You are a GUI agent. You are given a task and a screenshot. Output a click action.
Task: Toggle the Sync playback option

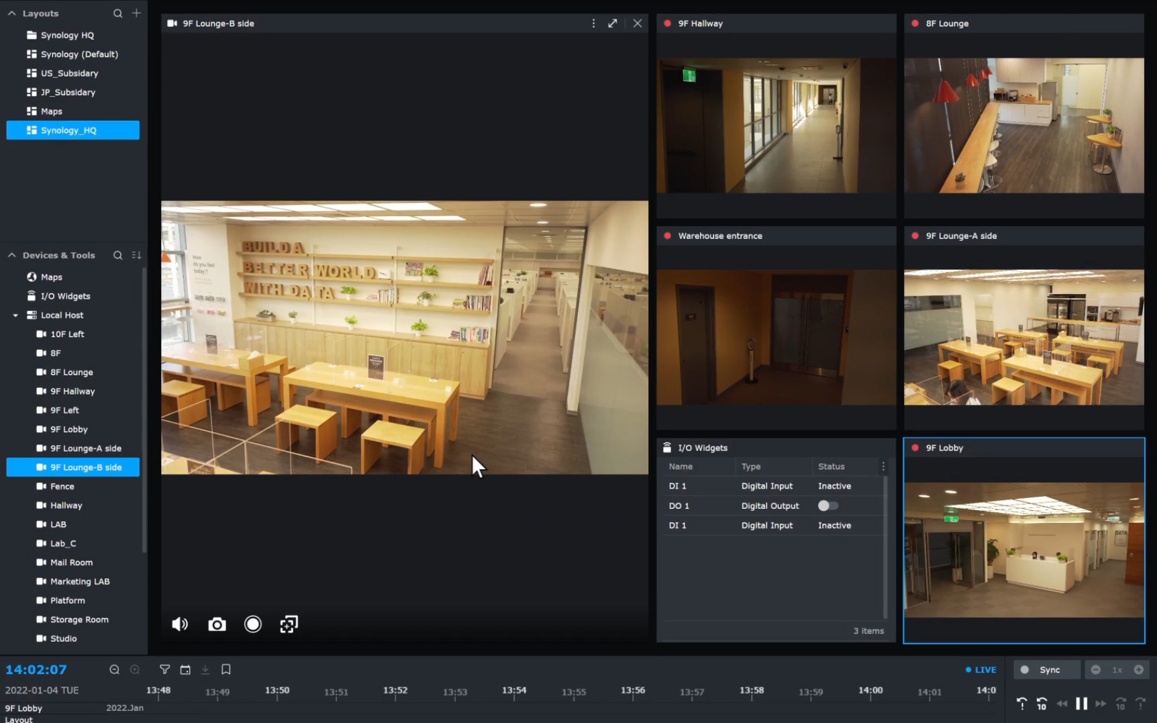tap(1048, 669)
